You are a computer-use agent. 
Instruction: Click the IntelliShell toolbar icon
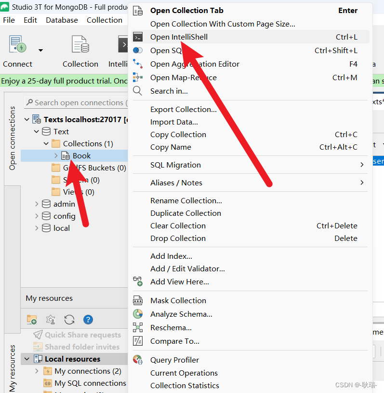coord(123,44)
